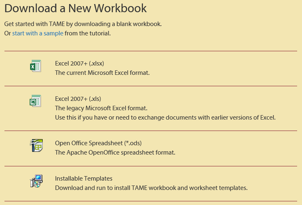Download the Excel 2007+ (.xls) workbook
302x205 pixels.
tap(78, 99)
